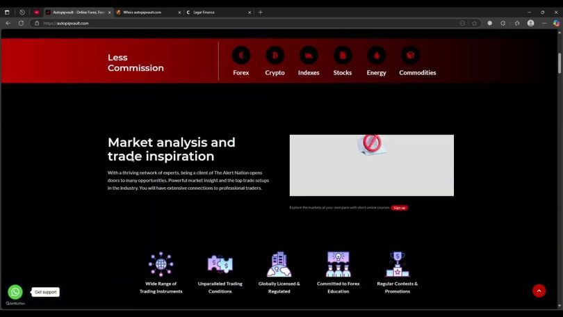The height and width of the screenshot is (317, 563).
Task: Switch to the pinned YouTube tab
Action: [37, 13]
